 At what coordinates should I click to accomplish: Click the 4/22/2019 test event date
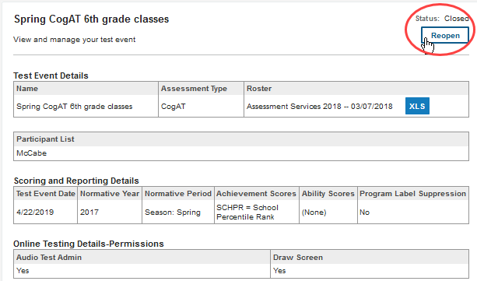point(35,213)
